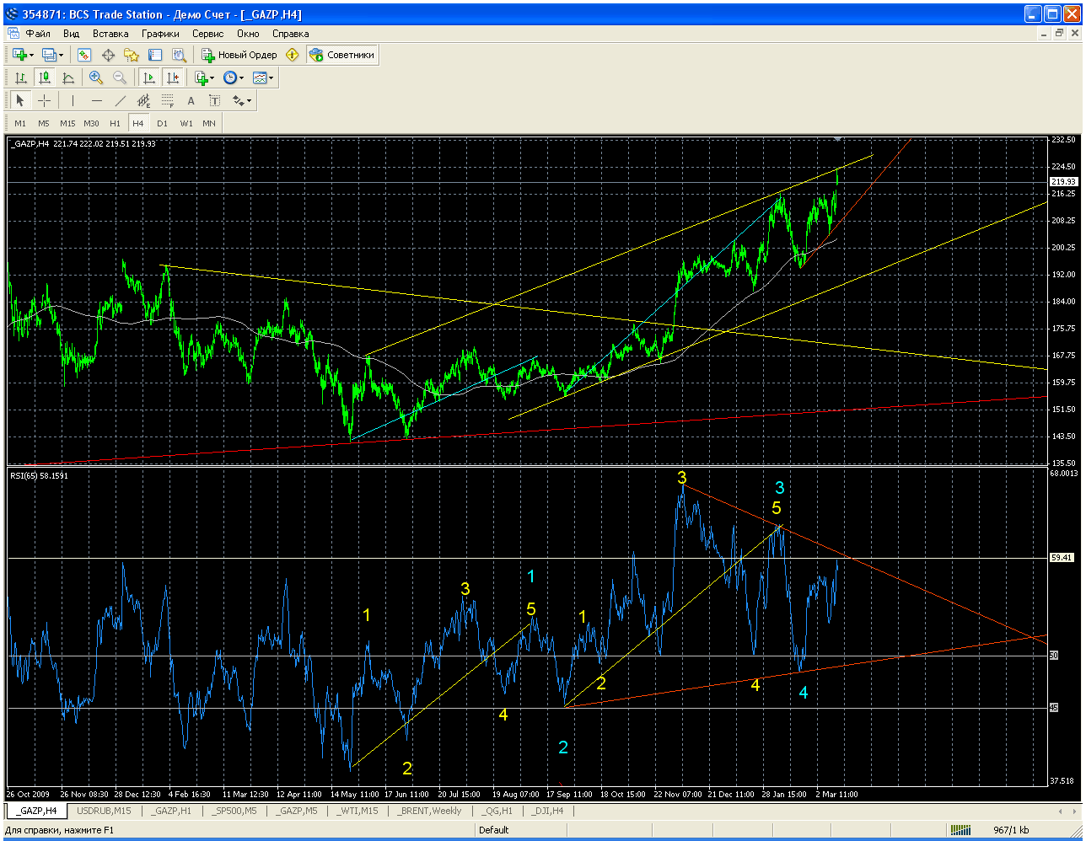
Task: Expand the templates dropdown arrow
Action: pyautogui.click(x=272, y=78)
